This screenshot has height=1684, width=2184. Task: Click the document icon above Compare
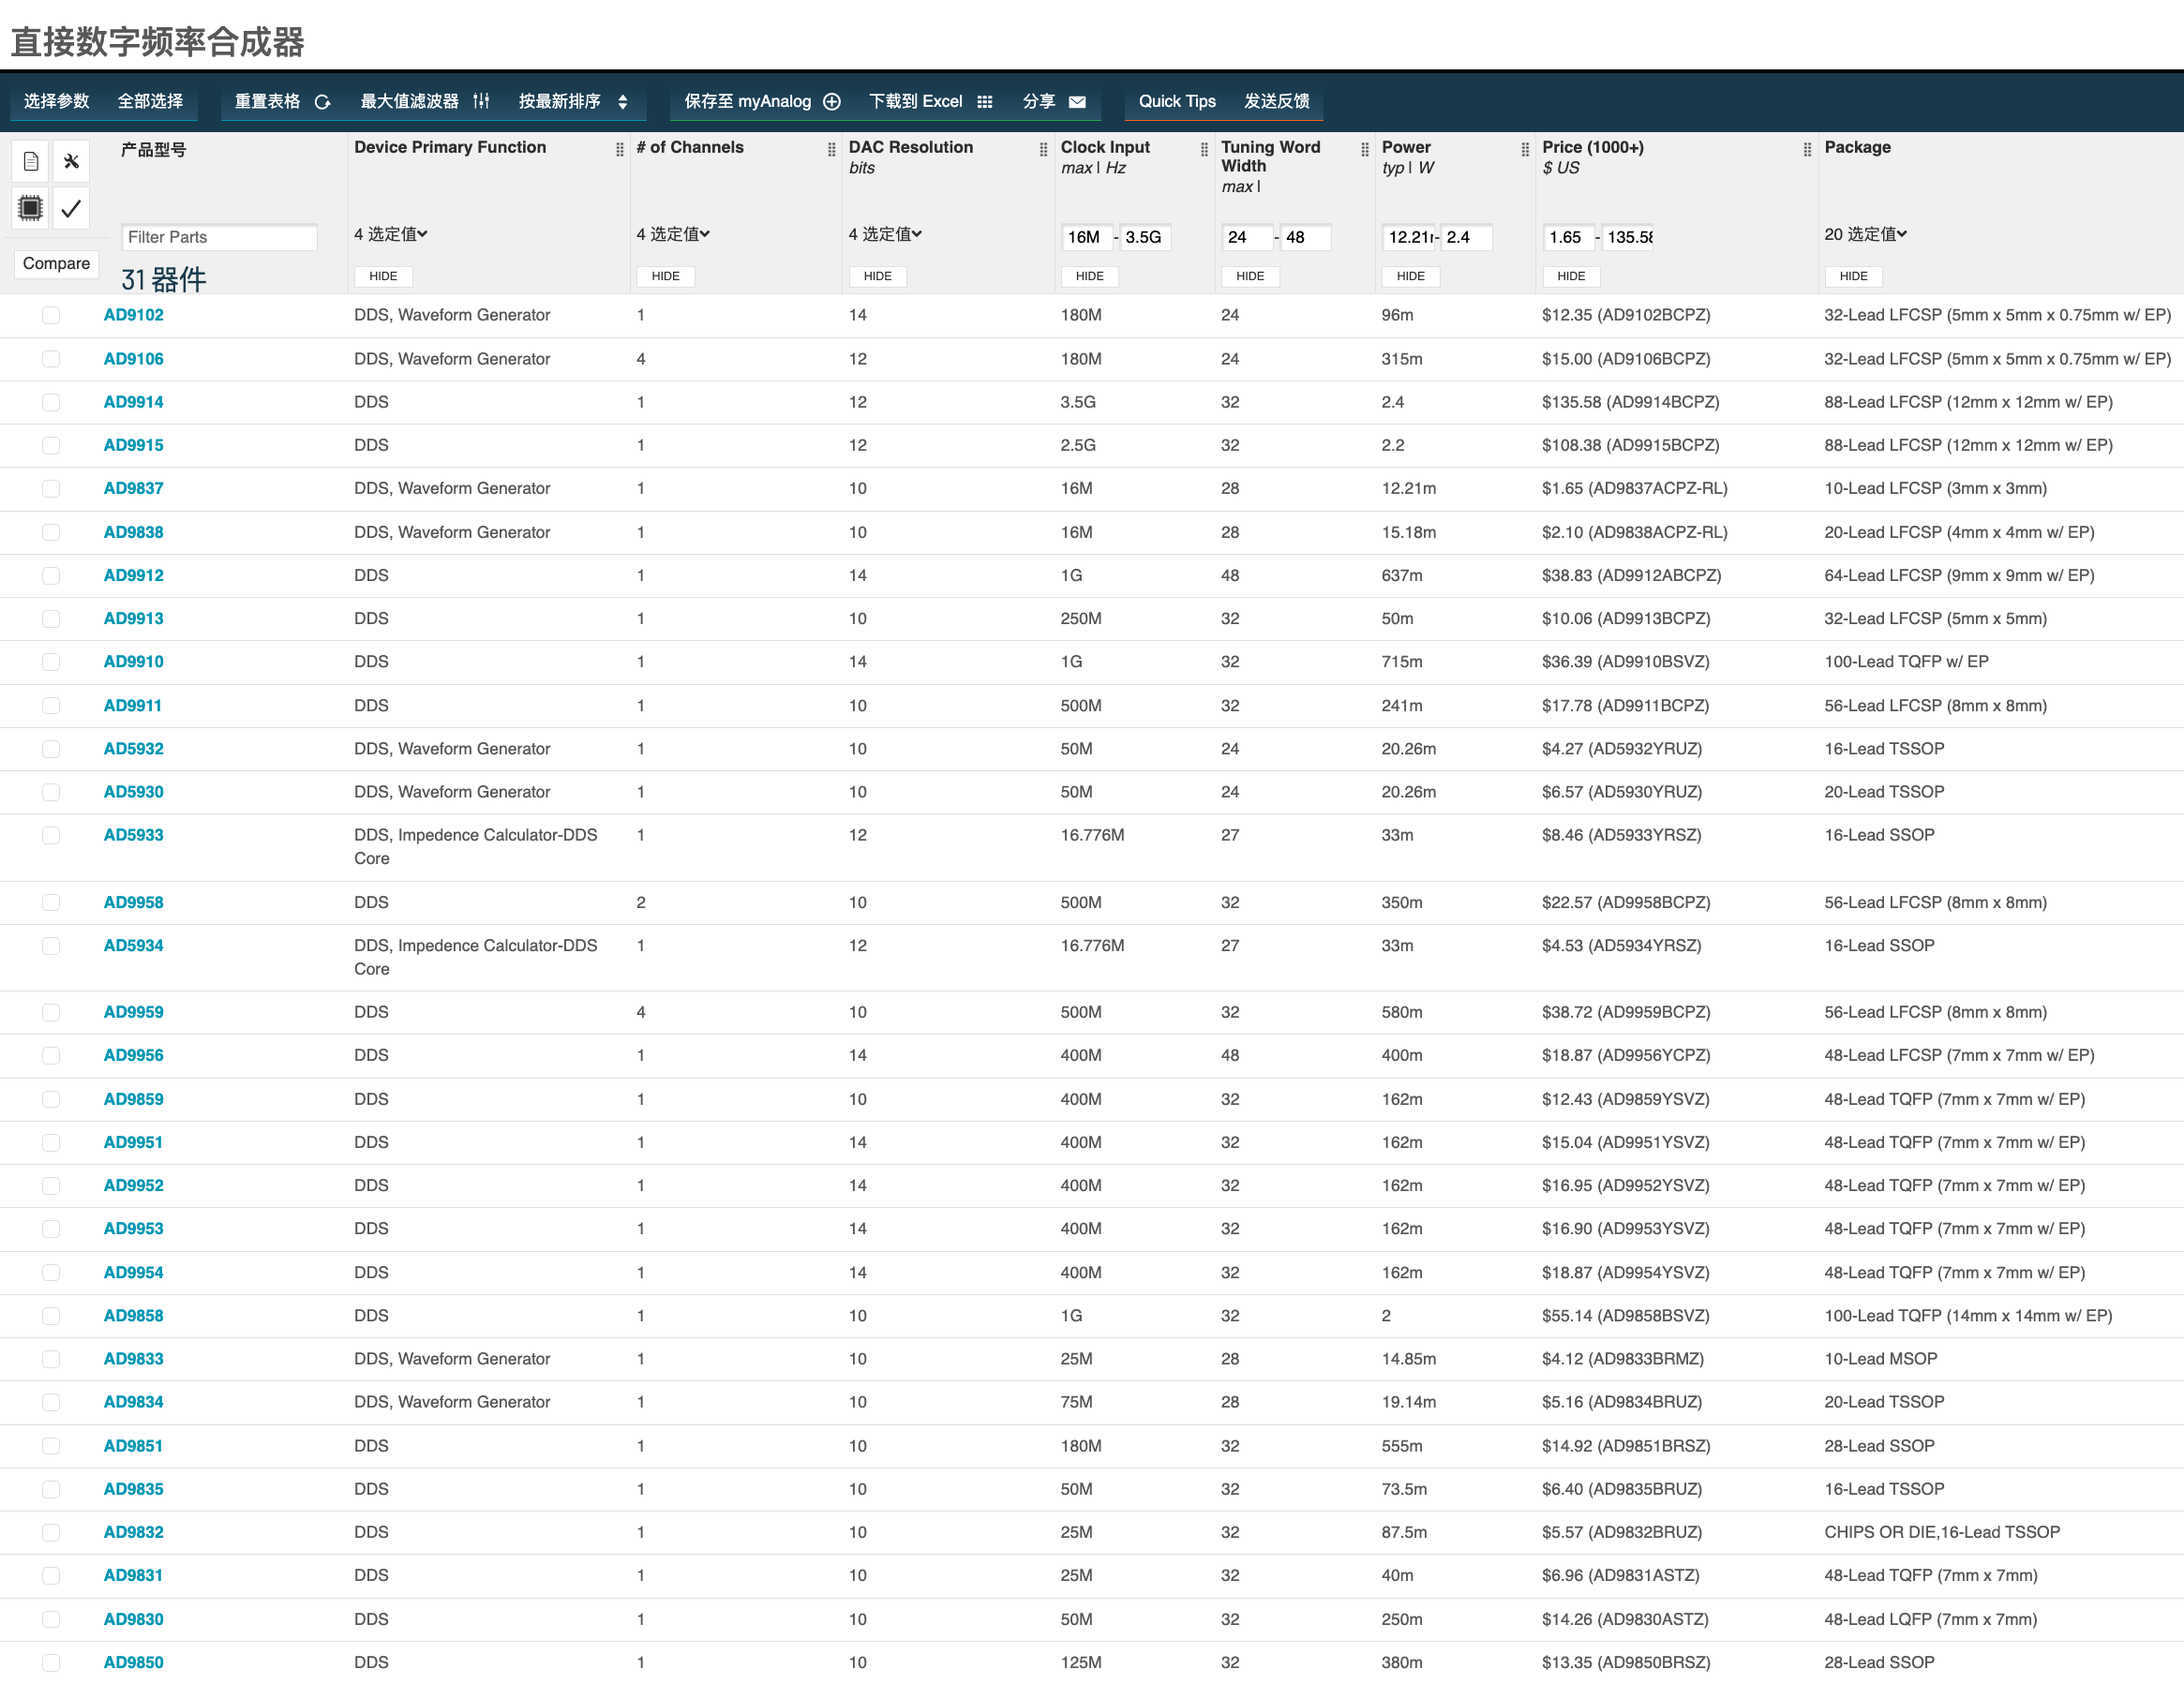(31, 161)
